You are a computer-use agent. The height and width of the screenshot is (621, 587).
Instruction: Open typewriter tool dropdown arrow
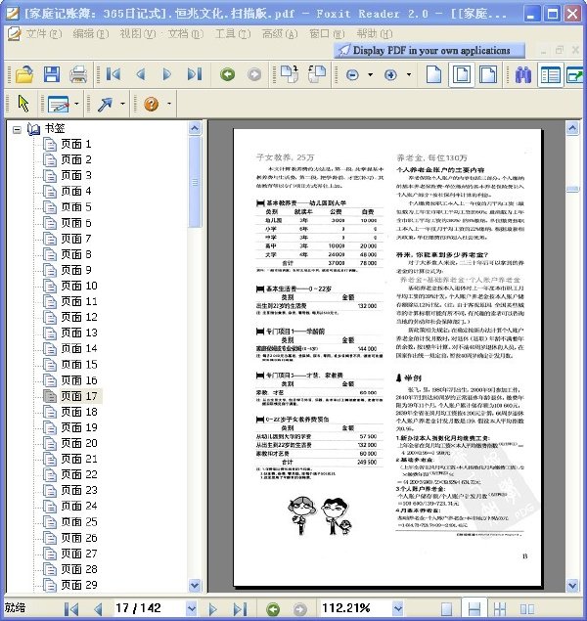76,105
